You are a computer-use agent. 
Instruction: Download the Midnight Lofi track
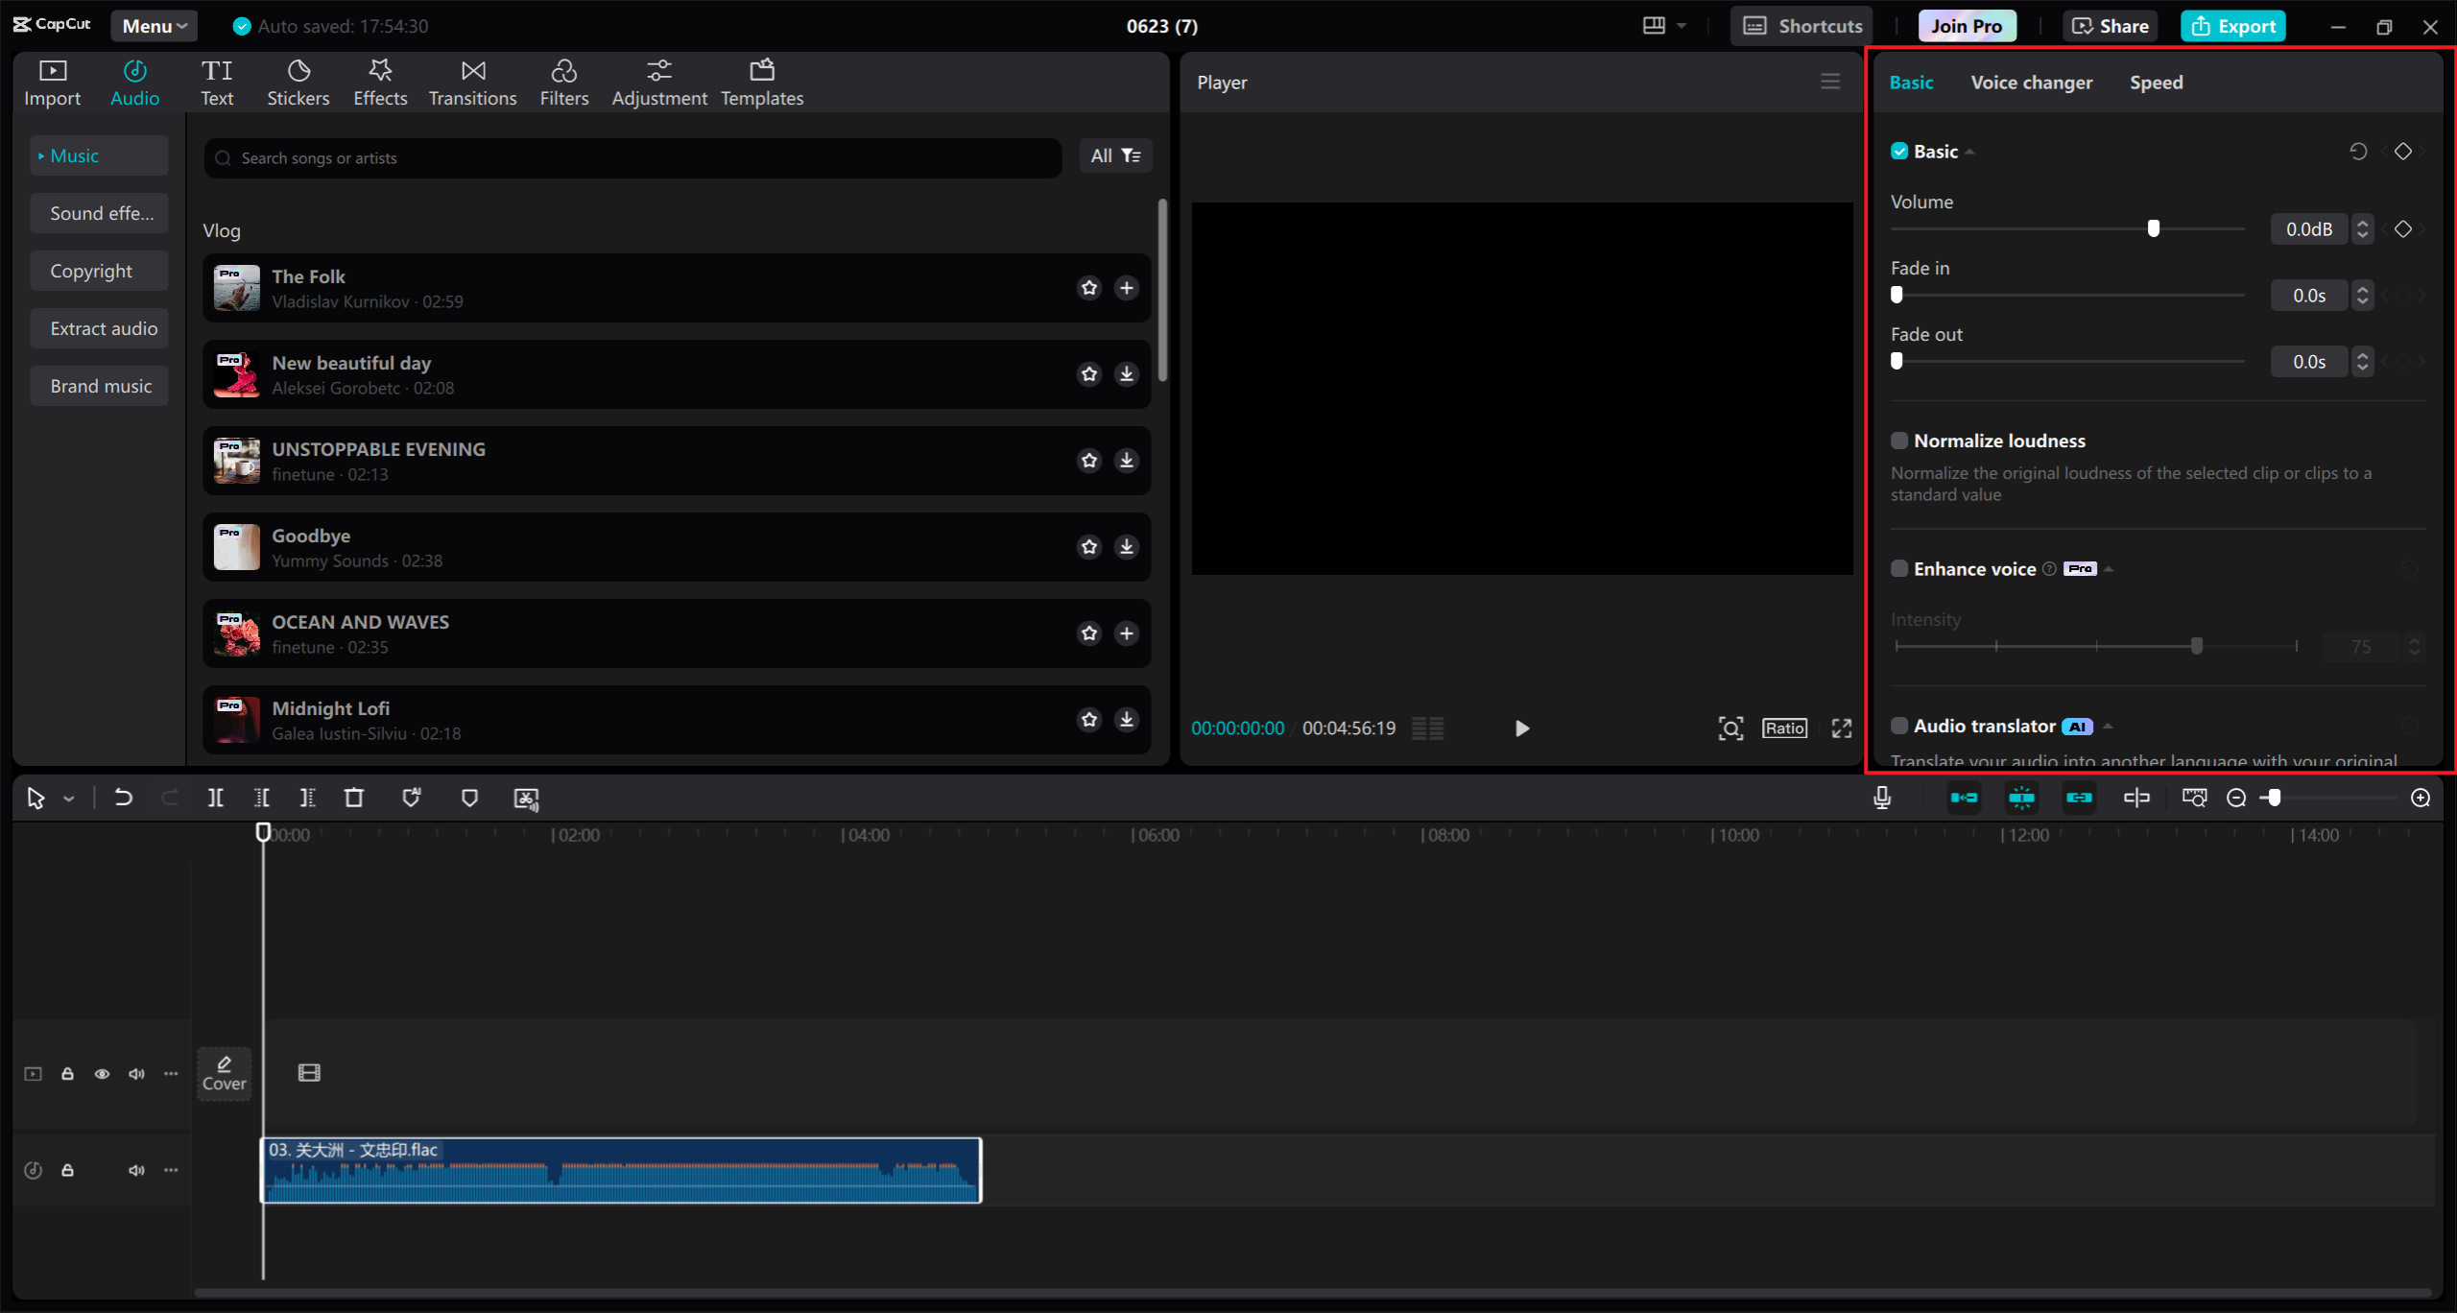[x=1126, y=719]
